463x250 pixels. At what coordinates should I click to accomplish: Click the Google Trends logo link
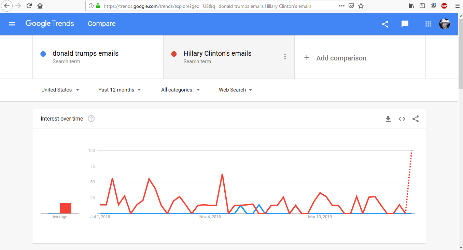(x=50, y=24)
